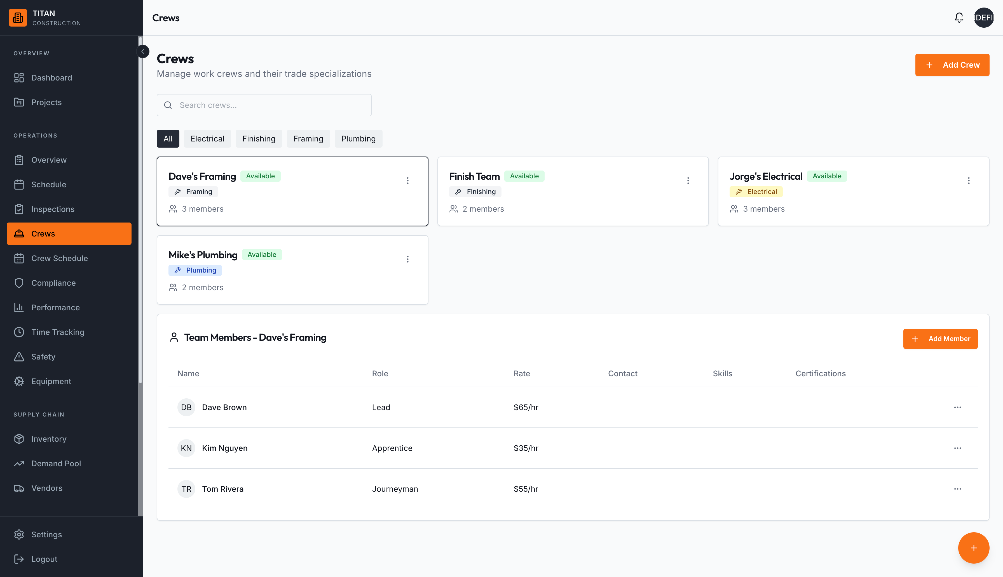1003x577 pixels.
Task: Open Kim Nguyen row actions ellipsis
Action: tap(957, 448)
